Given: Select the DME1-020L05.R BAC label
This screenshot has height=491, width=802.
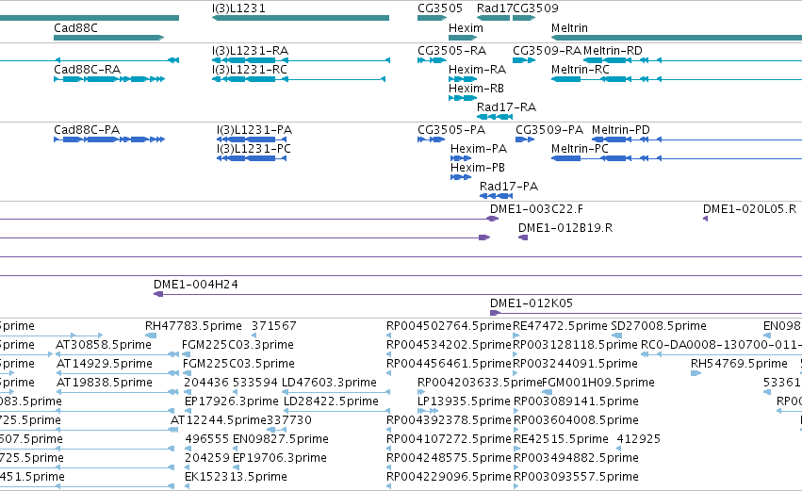Looking at the screenshot, I should 750,209.
